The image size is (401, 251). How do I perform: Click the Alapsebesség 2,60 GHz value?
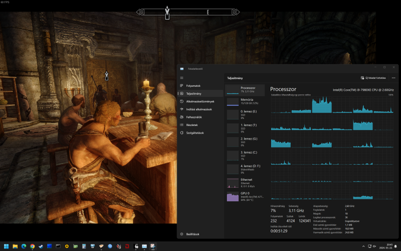click(349, 206)
